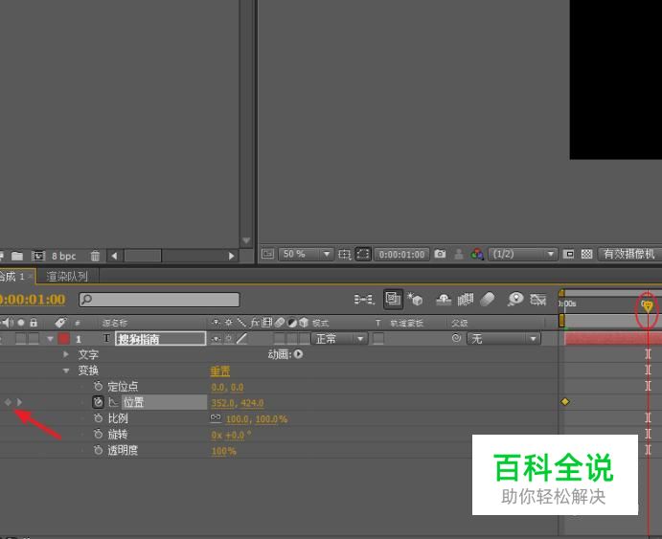Collapse the 变换 transform group
This screenshot has width=662, height=539.
click(x=66, y=371)
